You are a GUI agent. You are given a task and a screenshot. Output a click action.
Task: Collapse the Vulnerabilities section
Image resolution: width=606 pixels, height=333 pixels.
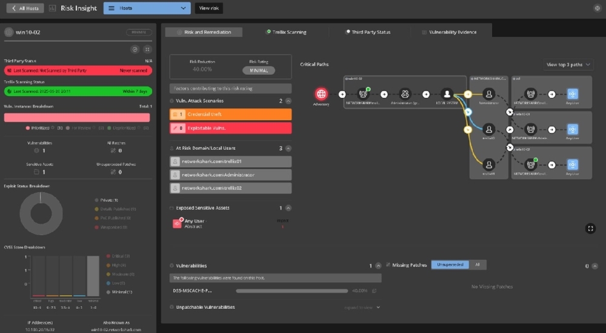point(378,265)
